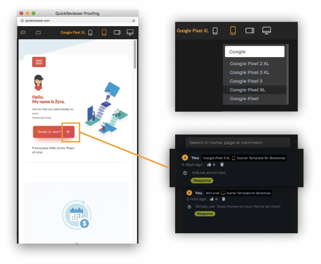The image size is (321, 264).
Task: Delete the Simply use Save money comment
Action: [x=224, y=199]
